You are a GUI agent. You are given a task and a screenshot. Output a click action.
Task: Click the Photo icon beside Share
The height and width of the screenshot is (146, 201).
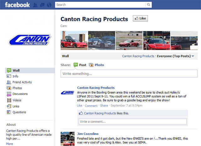coord(91,65)
